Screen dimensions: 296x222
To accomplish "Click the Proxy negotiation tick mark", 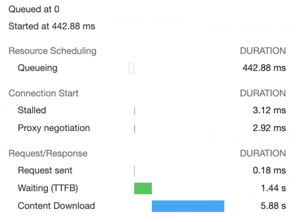I will point(134,129).
